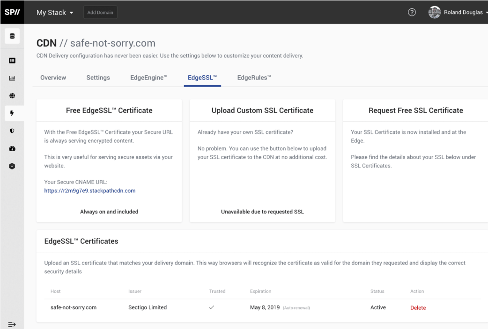Viewport: 488px width, 329px height.
Task: Click the Add Domain button
Action: click(100, 13)
